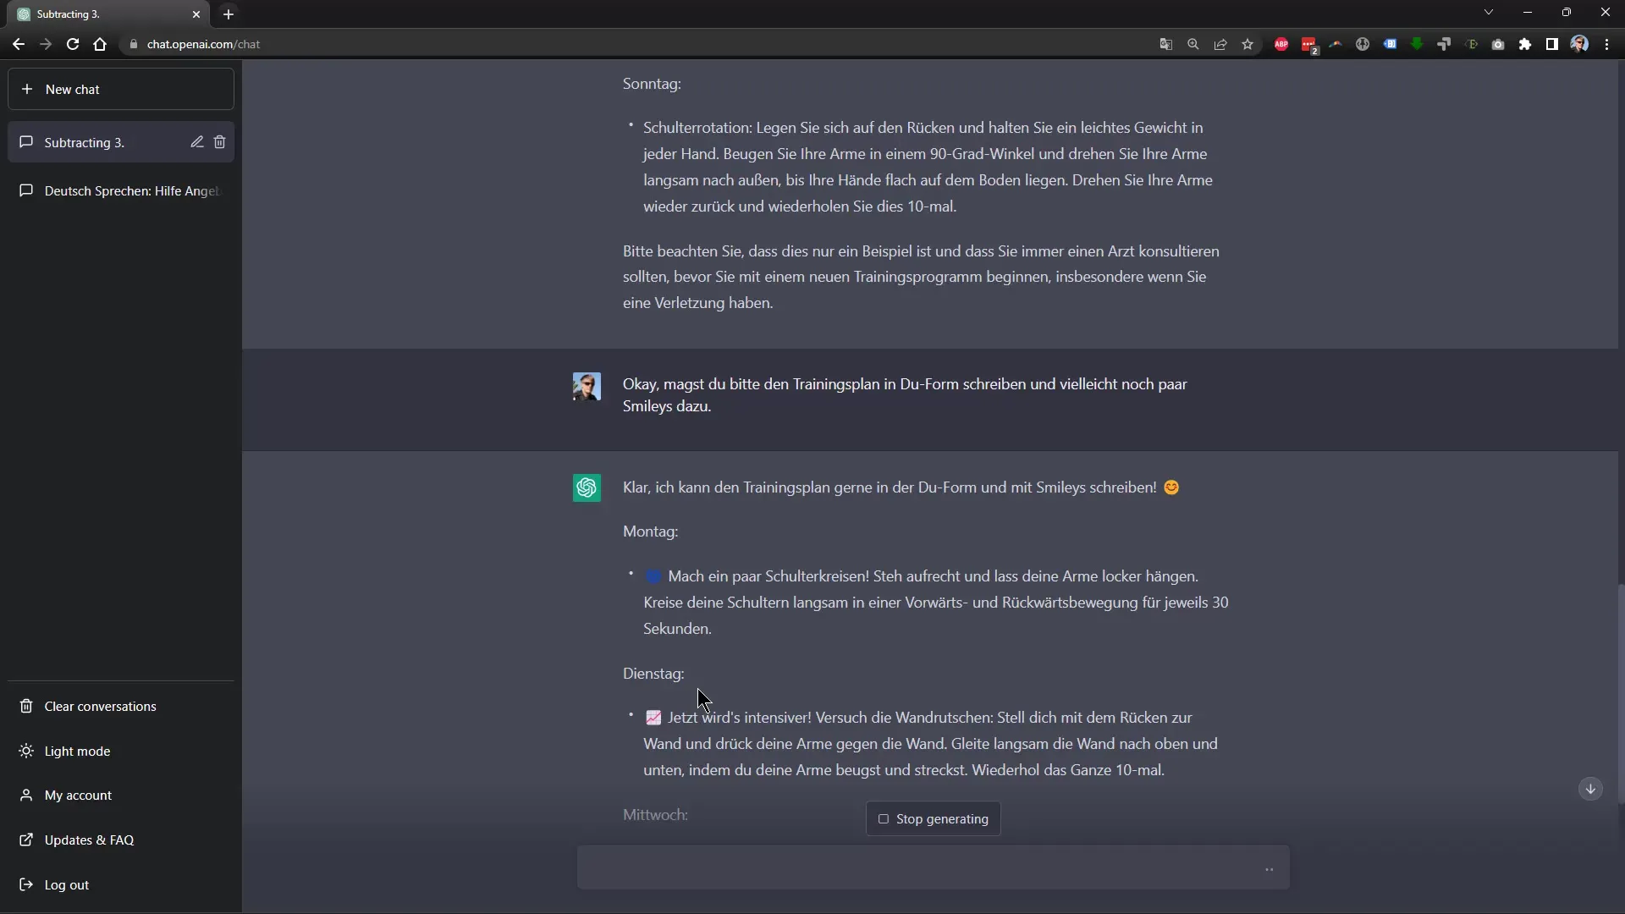
Task: Open a New chat
Action: pyautogui.click(x=122, y=88)
